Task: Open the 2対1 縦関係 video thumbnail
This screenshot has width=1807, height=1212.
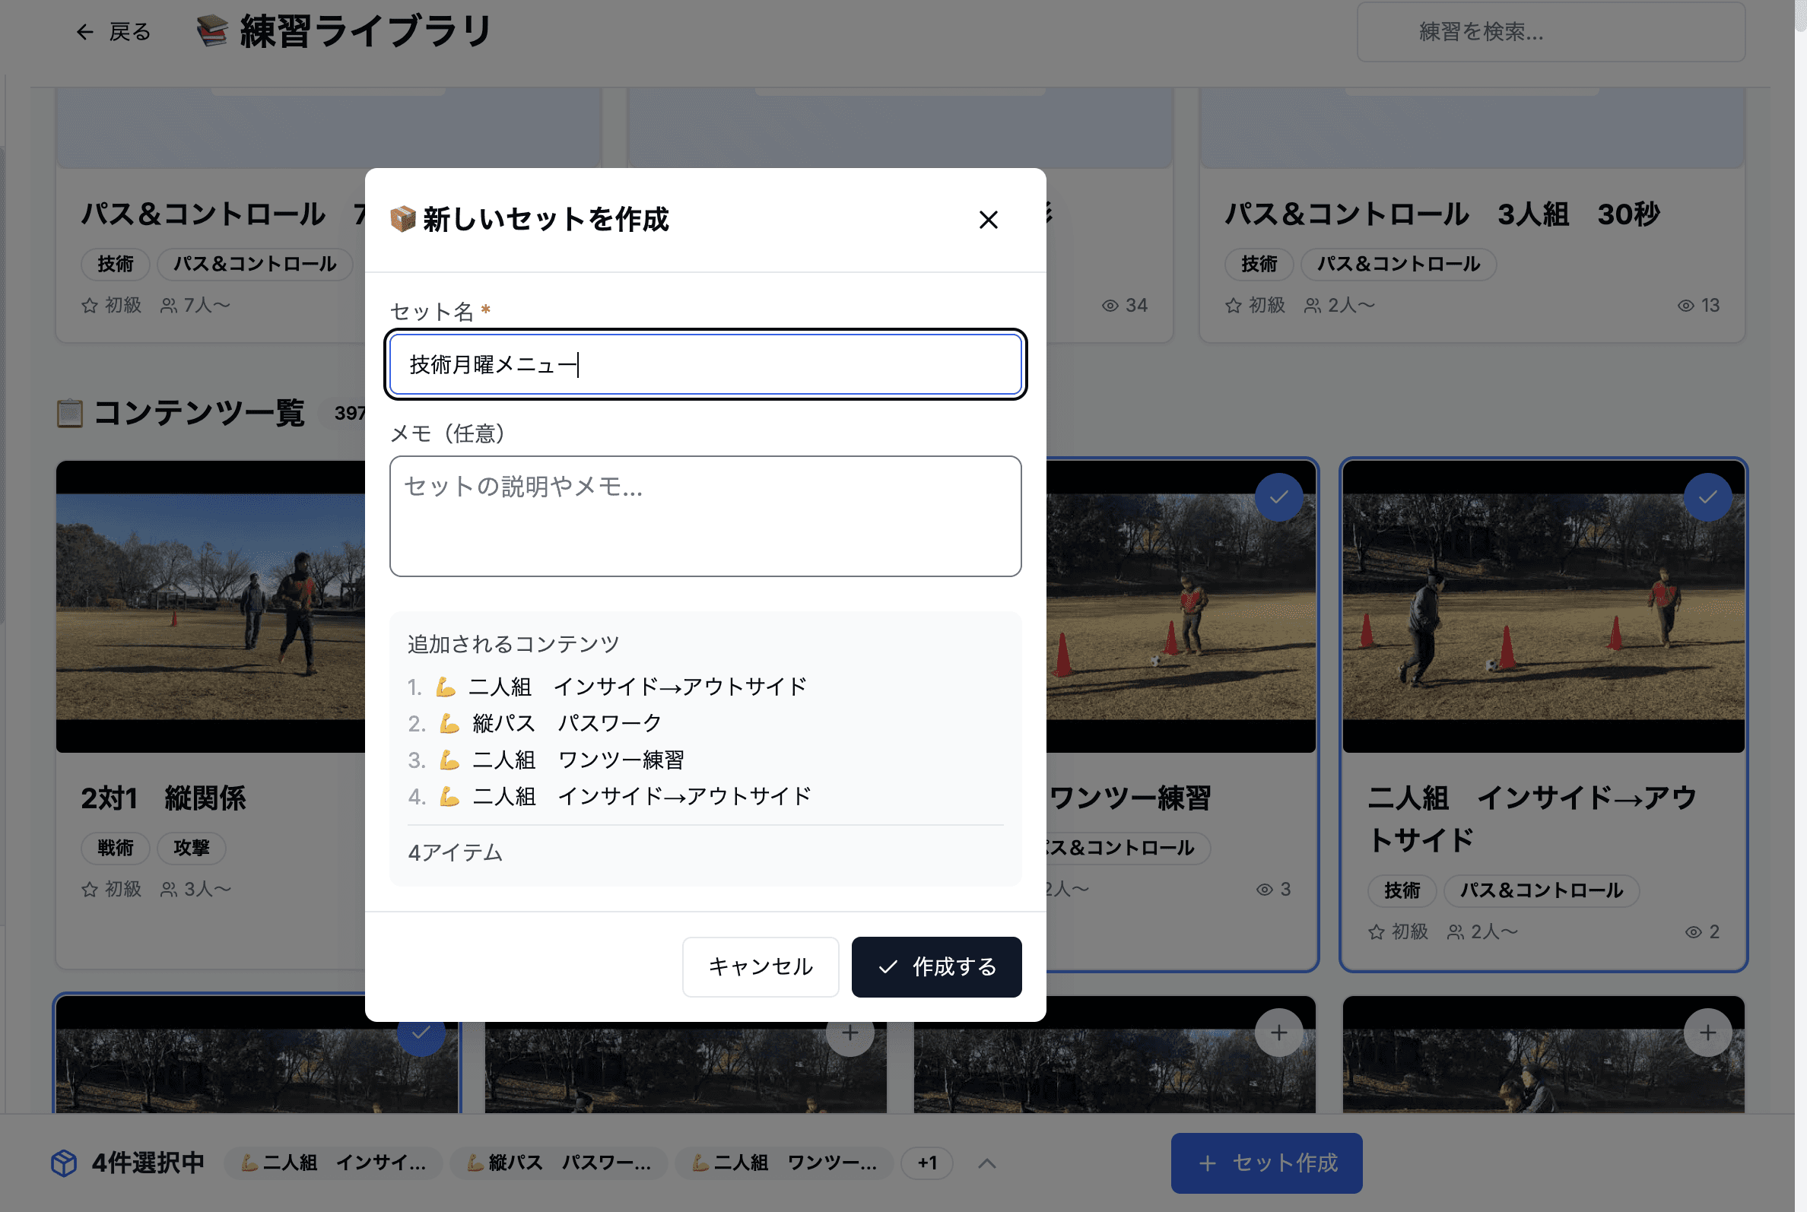Action: [x=211, y=606]
